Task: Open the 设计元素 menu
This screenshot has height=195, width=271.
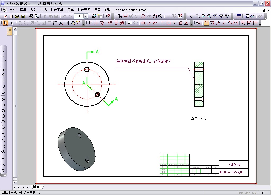Action: pos(84,10)
